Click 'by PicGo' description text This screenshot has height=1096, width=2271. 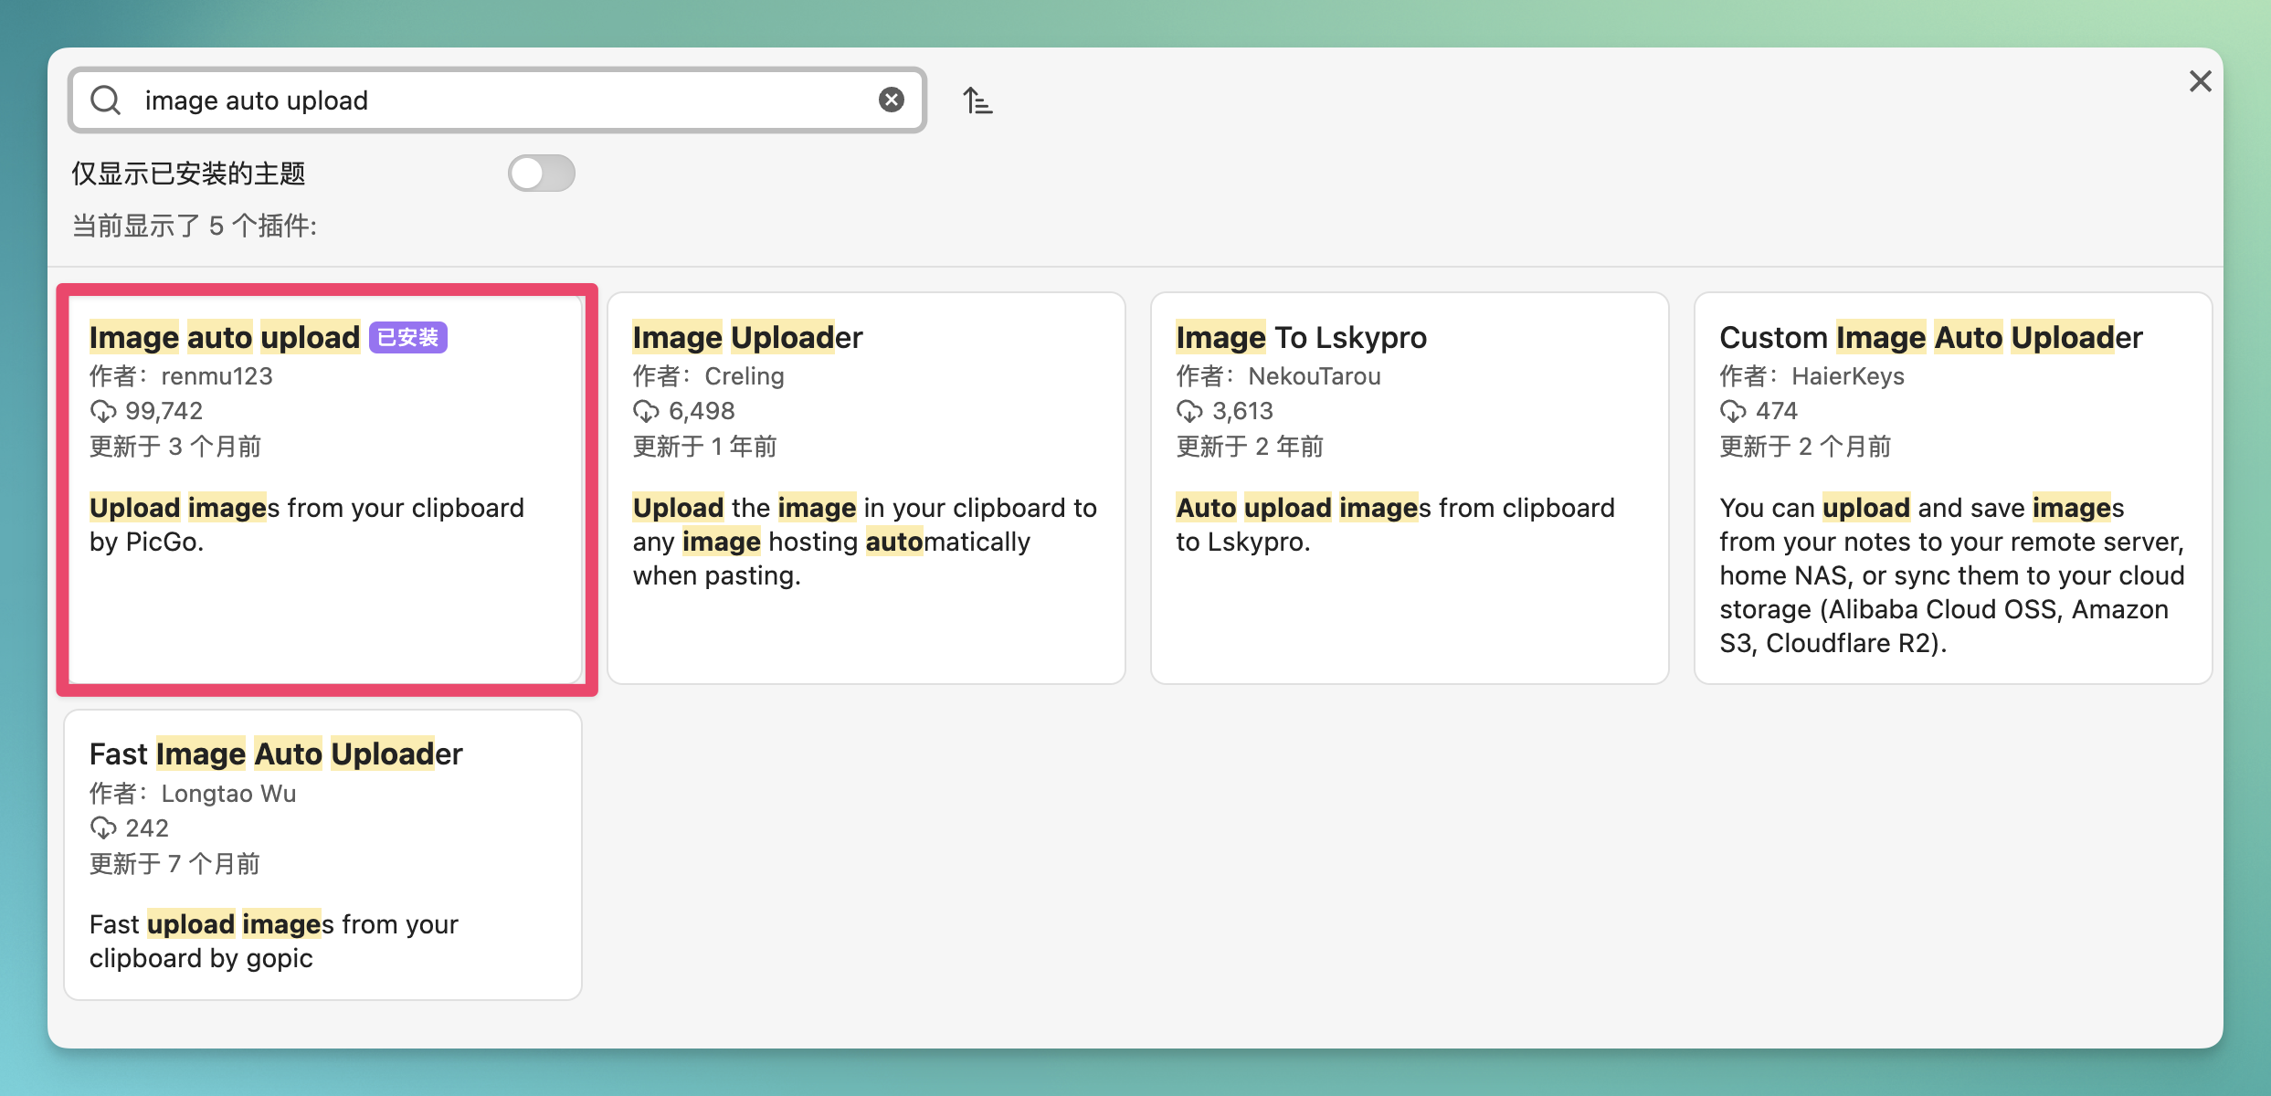tap(146, 543)
